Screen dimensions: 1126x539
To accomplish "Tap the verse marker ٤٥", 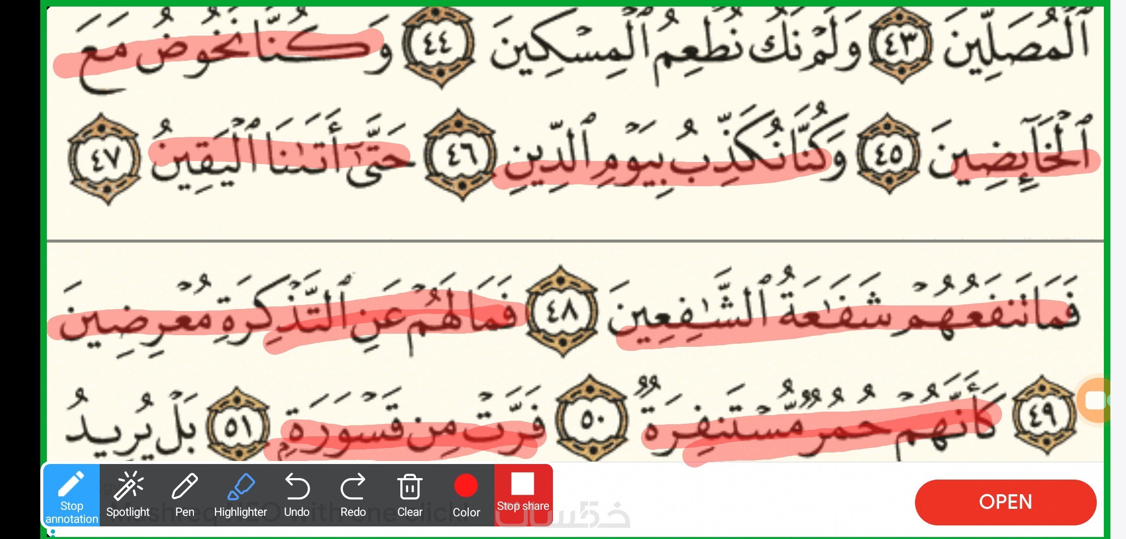I will pos(888,153).
